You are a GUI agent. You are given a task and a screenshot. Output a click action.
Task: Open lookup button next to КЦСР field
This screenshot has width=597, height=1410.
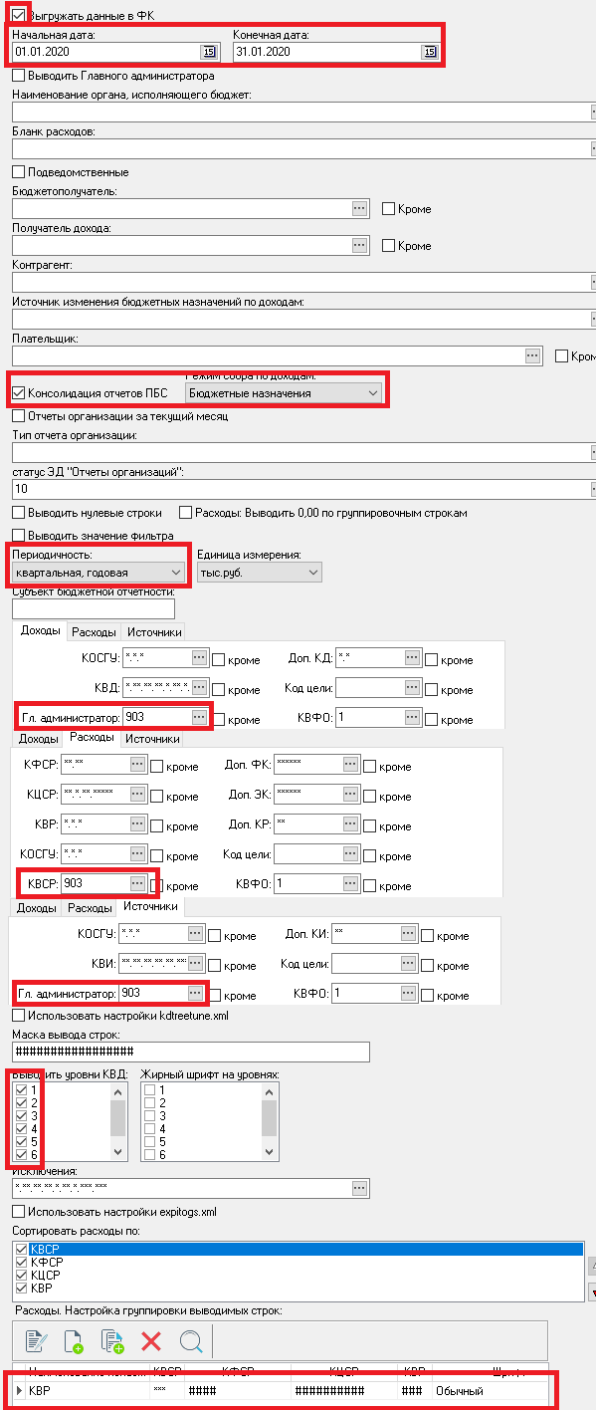137,795
